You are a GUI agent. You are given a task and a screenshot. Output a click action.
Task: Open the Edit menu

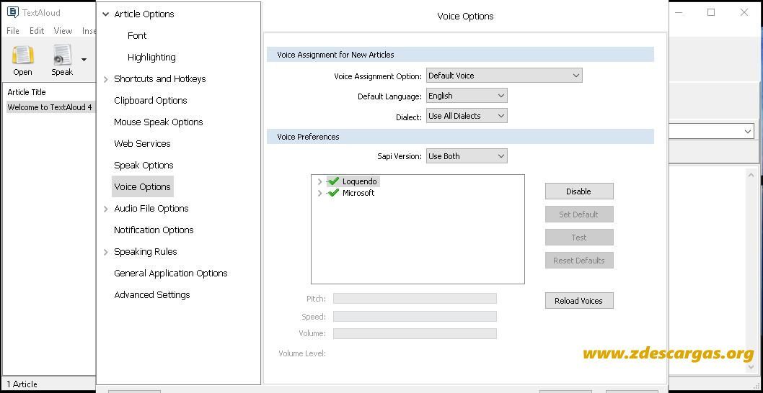[37, 31]
